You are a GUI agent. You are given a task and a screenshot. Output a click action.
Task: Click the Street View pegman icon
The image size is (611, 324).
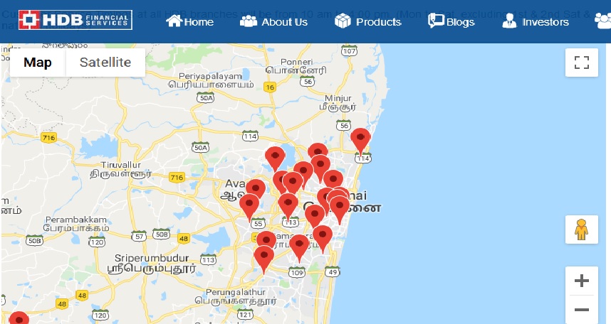coord(581,229)
